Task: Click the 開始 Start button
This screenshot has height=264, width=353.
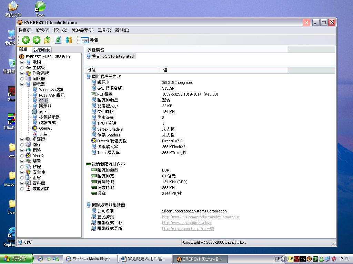Action: point(17,258)
